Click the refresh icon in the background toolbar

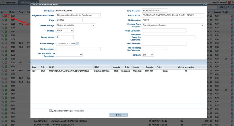click(228, 7)
